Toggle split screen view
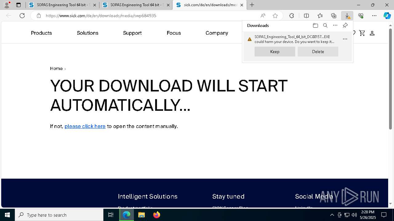Viewport: 394px width, 221px height. click(306, 16)
